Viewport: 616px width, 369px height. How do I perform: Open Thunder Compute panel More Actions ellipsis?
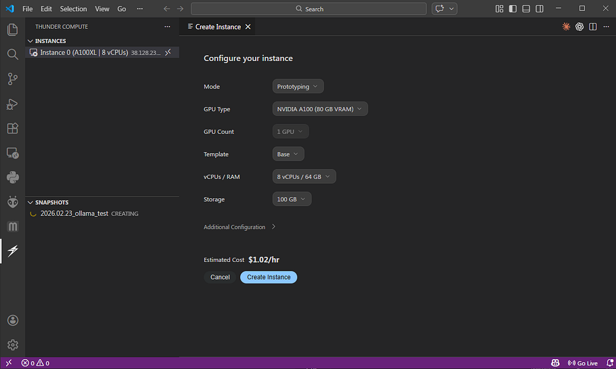coord(168,26)
